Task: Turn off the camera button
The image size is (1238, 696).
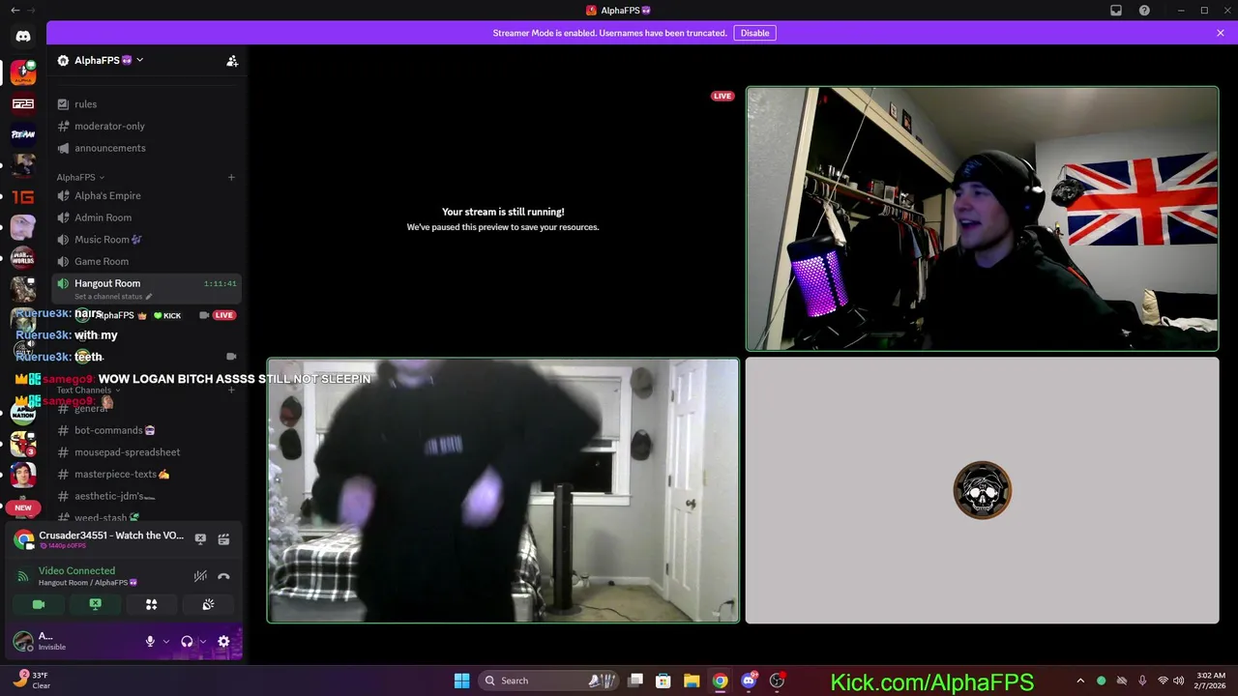Action: point(39,604)
